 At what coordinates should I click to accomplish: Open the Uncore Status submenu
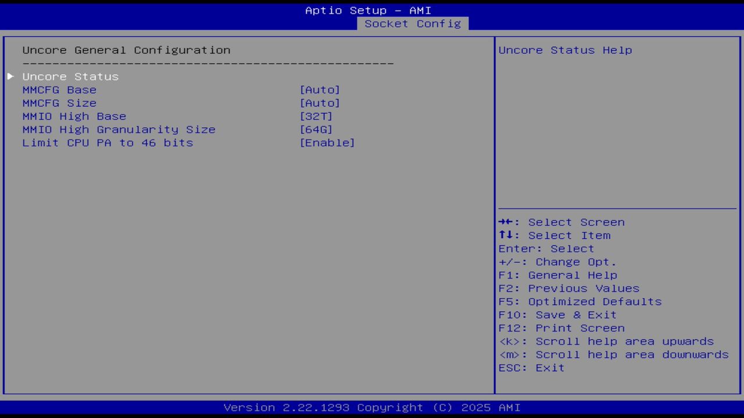70,76
